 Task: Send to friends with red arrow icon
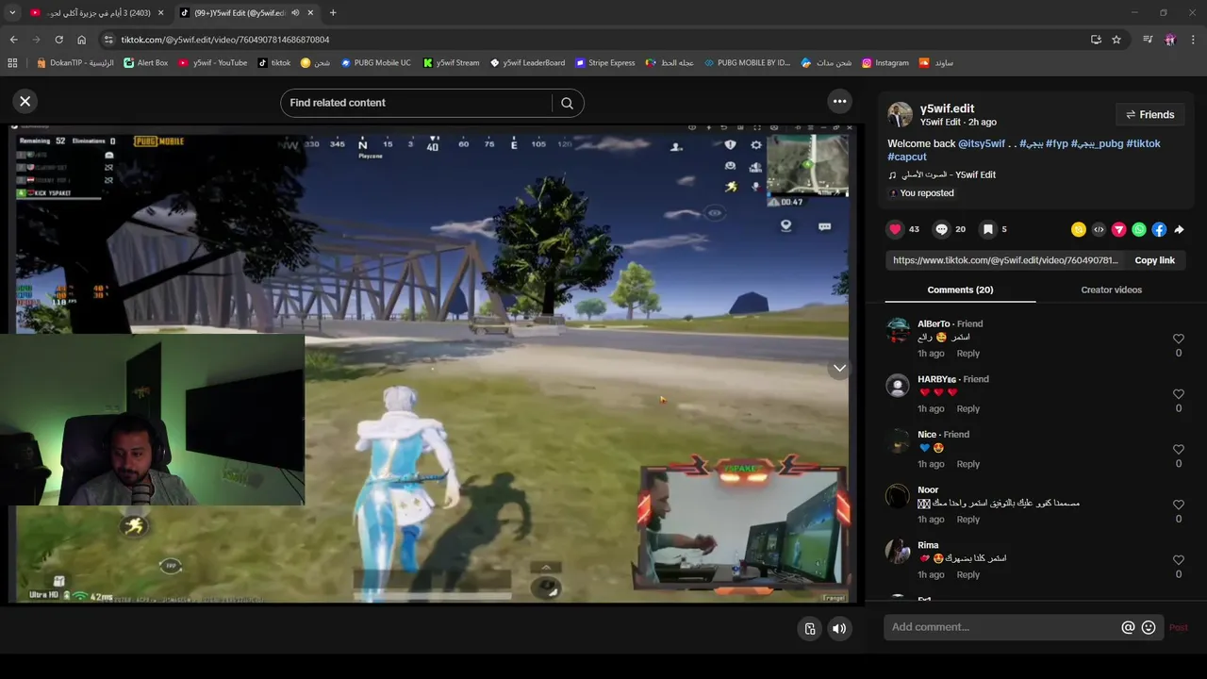[1119, 229]
